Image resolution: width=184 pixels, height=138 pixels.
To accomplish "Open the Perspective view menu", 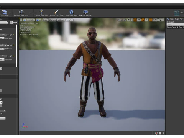I will pyautogui.click(x=29, y=20).
